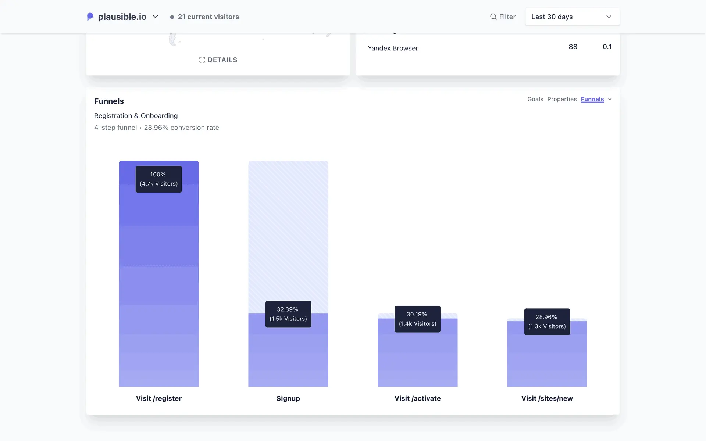Click the plausible.io site name

122,17
